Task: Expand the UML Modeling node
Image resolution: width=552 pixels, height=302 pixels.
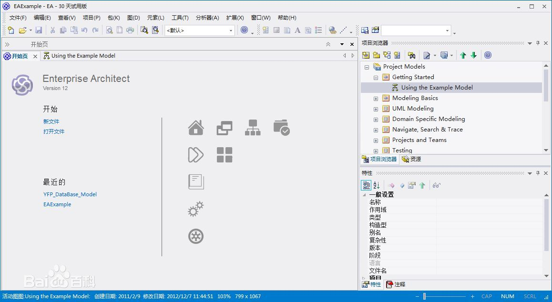Action: tap(376, 109)
